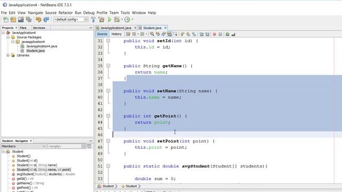Click the Build Project hammer icon
The width and height of the screenshot is (342, 192).
tap(94, 20)
